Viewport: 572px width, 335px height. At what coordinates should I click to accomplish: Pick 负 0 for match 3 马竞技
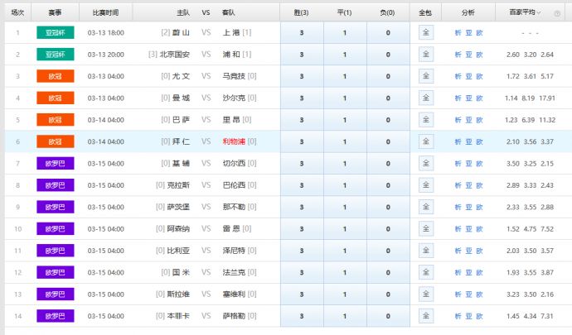click(x=388, y=76)
